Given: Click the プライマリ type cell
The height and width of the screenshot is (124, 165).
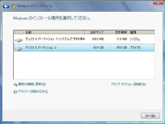Looking at the screenshot, I should 135,48.
